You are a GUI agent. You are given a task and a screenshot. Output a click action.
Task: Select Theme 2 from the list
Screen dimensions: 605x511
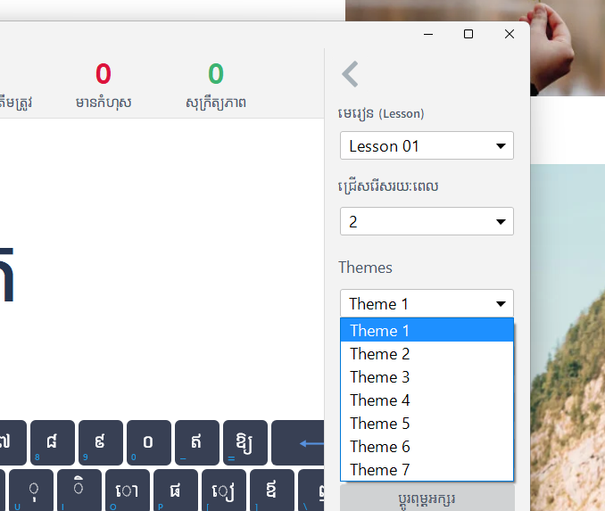click(x=427, y=354)
